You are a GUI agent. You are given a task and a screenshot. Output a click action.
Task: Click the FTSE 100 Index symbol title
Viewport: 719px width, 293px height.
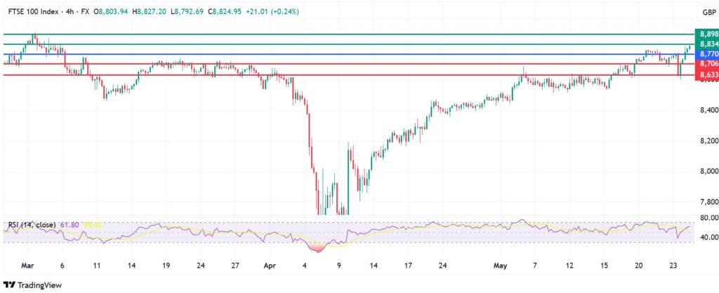(x=32, y=12)
